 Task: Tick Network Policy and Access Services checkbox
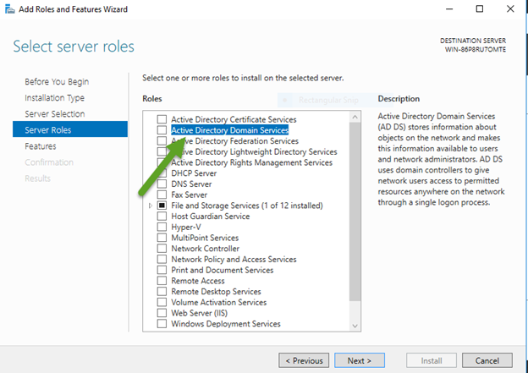coord(162,259)
